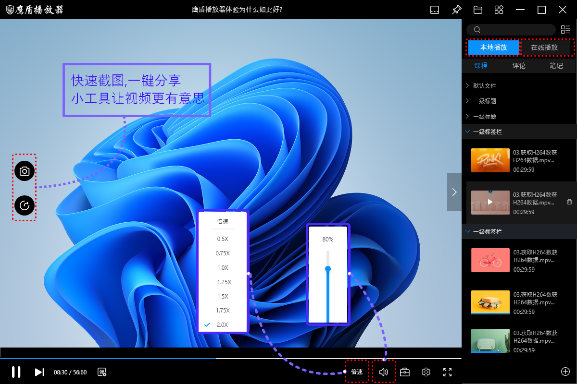This screenshot has height=384, width=577.
Task: Click the circular share icon below camera
Action: [25, 205]
